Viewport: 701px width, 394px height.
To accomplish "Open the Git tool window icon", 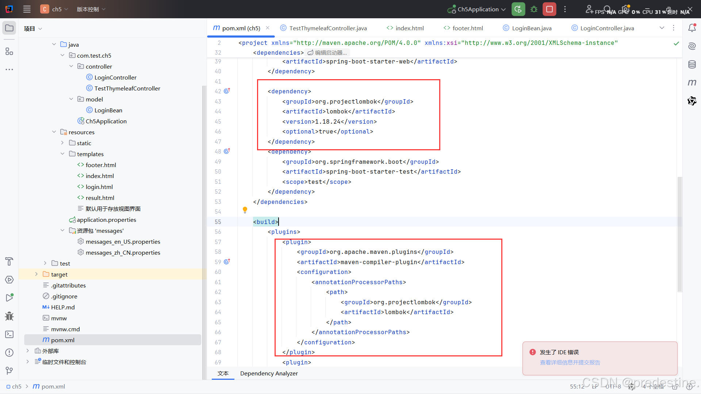I will [9, 371].
